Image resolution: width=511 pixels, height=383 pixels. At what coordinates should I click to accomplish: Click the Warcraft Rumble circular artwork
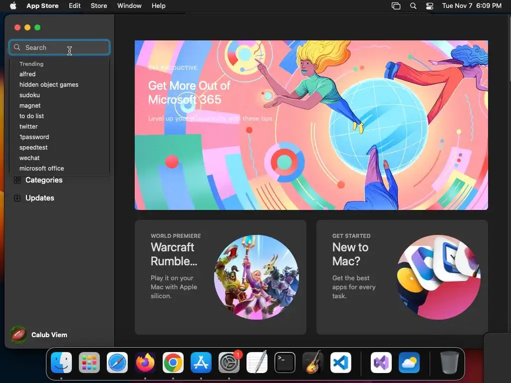click(256, 277)
